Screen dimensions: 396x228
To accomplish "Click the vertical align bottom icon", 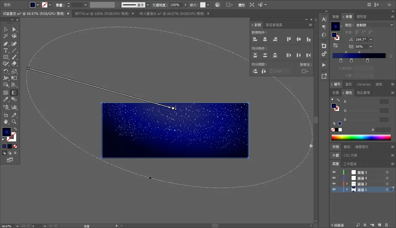I will pyautogui.click(x=308, y=39).
